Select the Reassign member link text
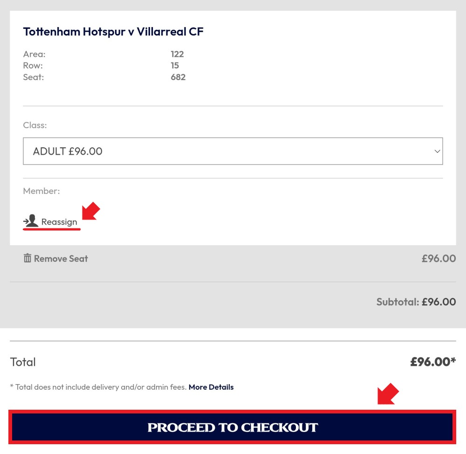466x454 pixels. (59, 222)
